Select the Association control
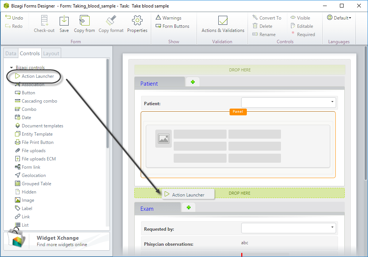This screenshot has height=257, width=368. point(30,85)
